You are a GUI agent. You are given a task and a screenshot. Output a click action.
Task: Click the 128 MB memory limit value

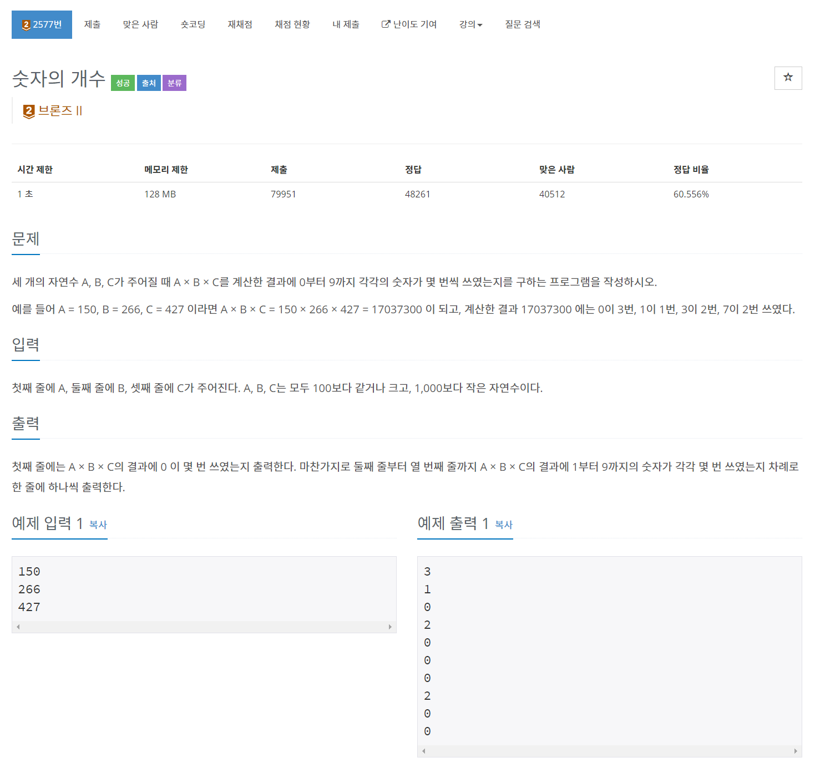coord(160,194)
